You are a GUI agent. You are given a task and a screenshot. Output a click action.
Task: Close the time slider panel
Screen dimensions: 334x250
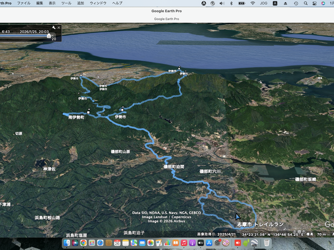59,27
